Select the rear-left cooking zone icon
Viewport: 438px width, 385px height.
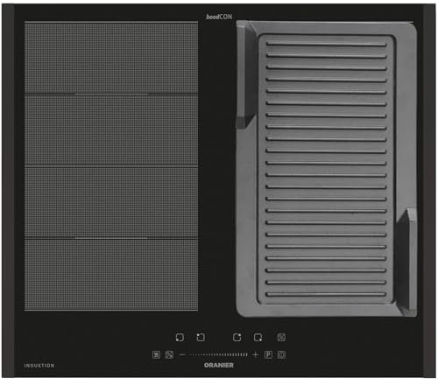coord(201,337)
